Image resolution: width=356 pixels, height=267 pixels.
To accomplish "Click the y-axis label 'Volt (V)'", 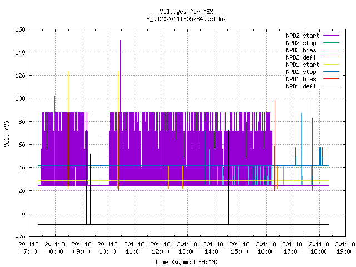I will 7,133.
